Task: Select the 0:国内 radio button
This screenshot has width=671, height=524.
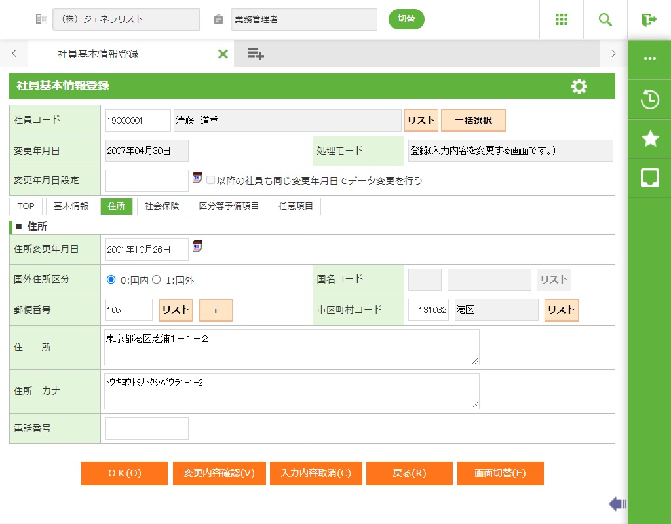Action: click(x=111, y=280)
